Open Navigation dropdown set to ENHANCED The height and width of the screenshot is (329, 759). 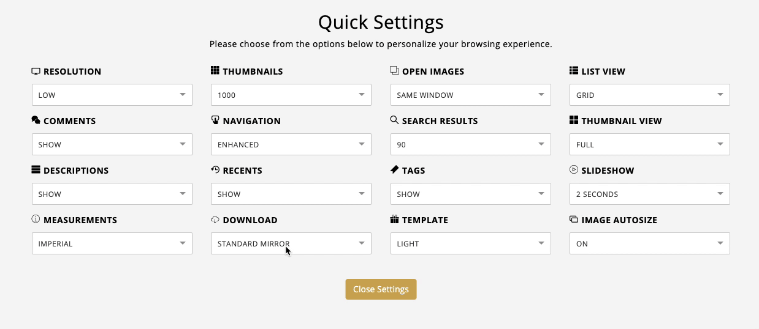tap(291, 144)
